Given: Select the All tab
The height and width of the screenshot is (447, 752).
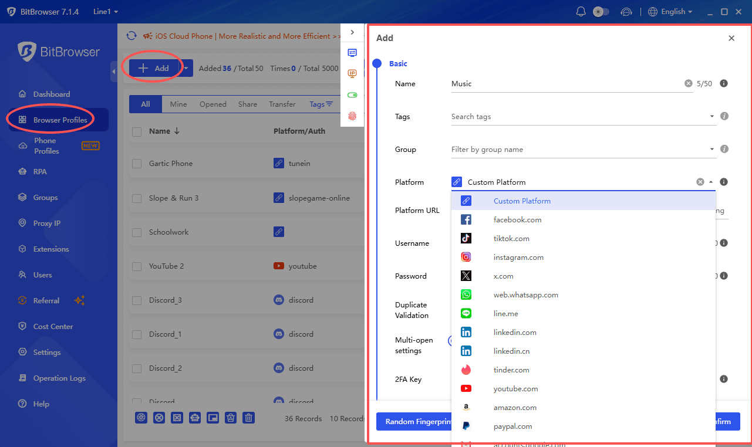Looking at the screenshot, I should [146, 104].
